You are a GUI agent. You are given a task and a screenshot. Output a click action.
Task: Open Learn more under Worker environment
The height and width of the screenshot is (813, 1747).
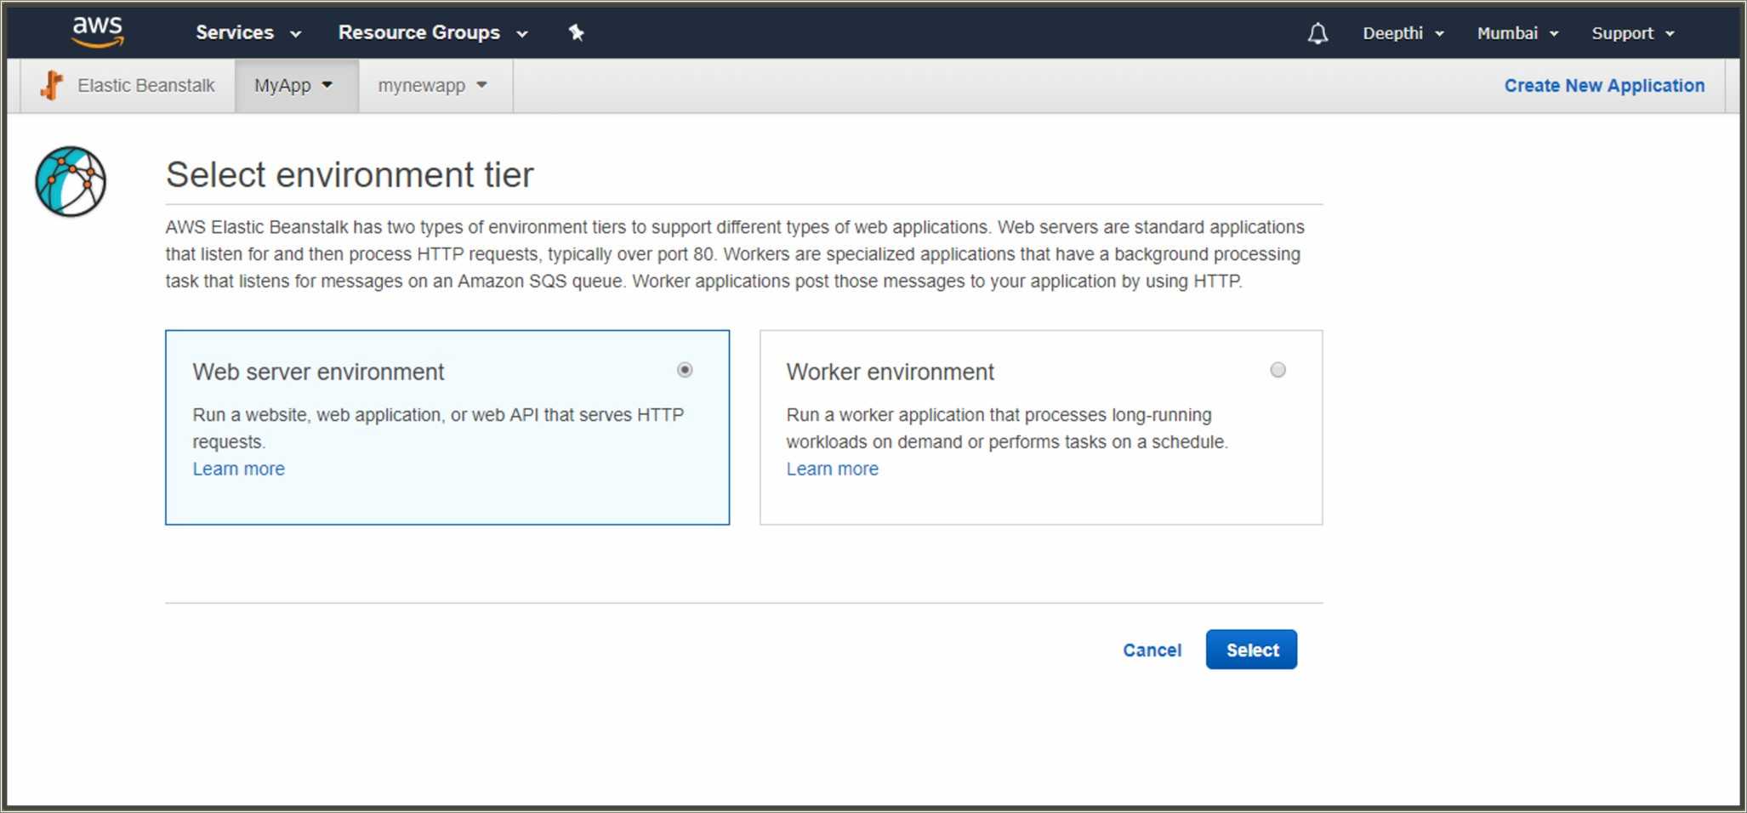(x=833, y=469)
